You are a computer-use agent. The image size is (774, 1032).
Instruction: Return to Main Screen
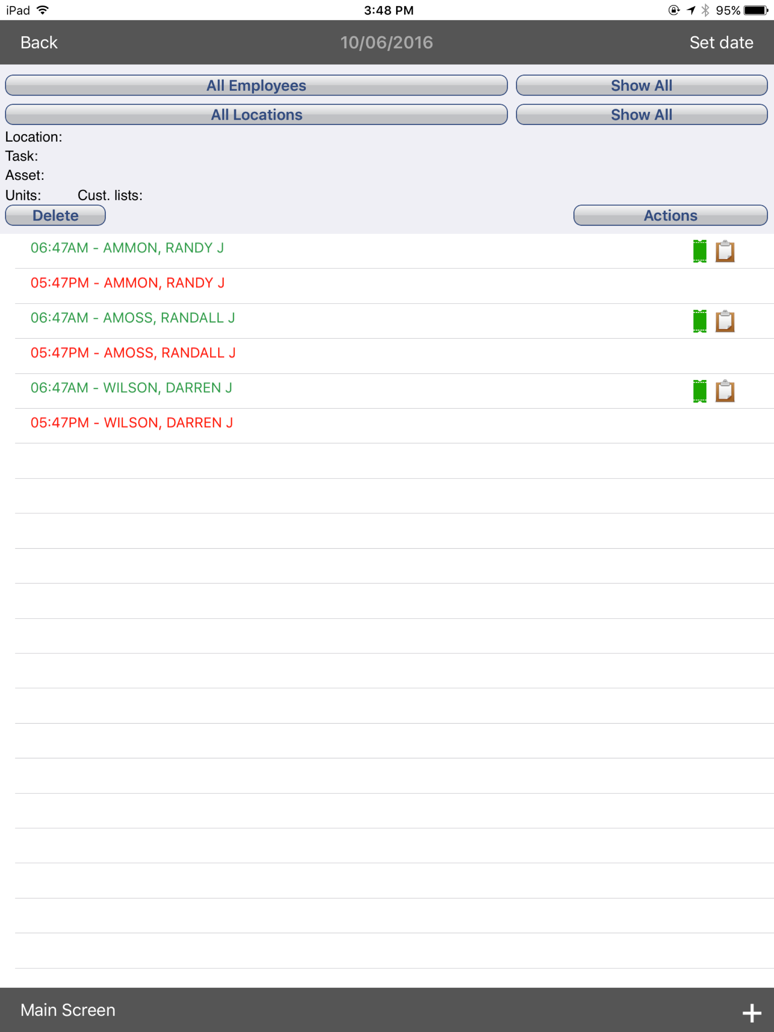tap(68, 1010)
